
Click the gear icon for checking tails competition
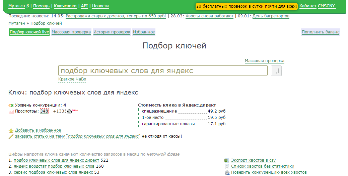227,172
